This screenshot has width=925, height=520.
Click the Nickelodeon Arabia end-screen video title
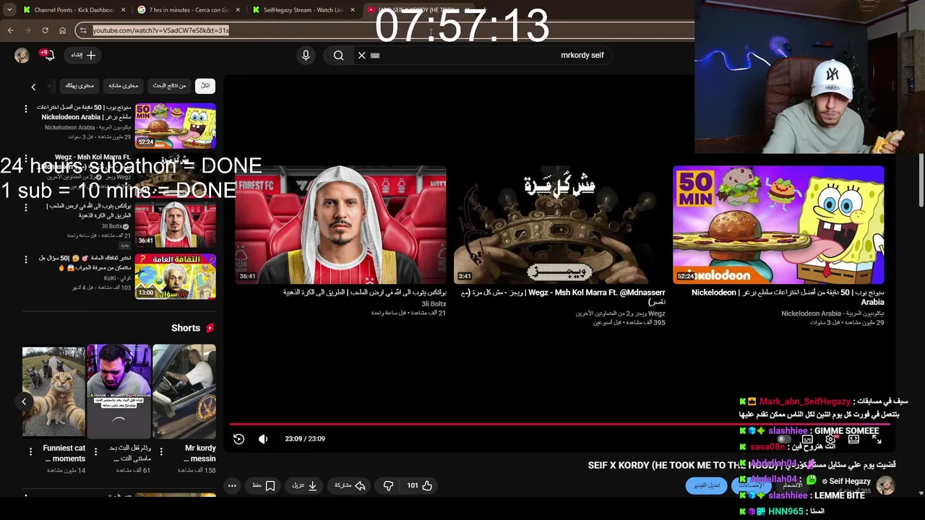coord(788,297)
